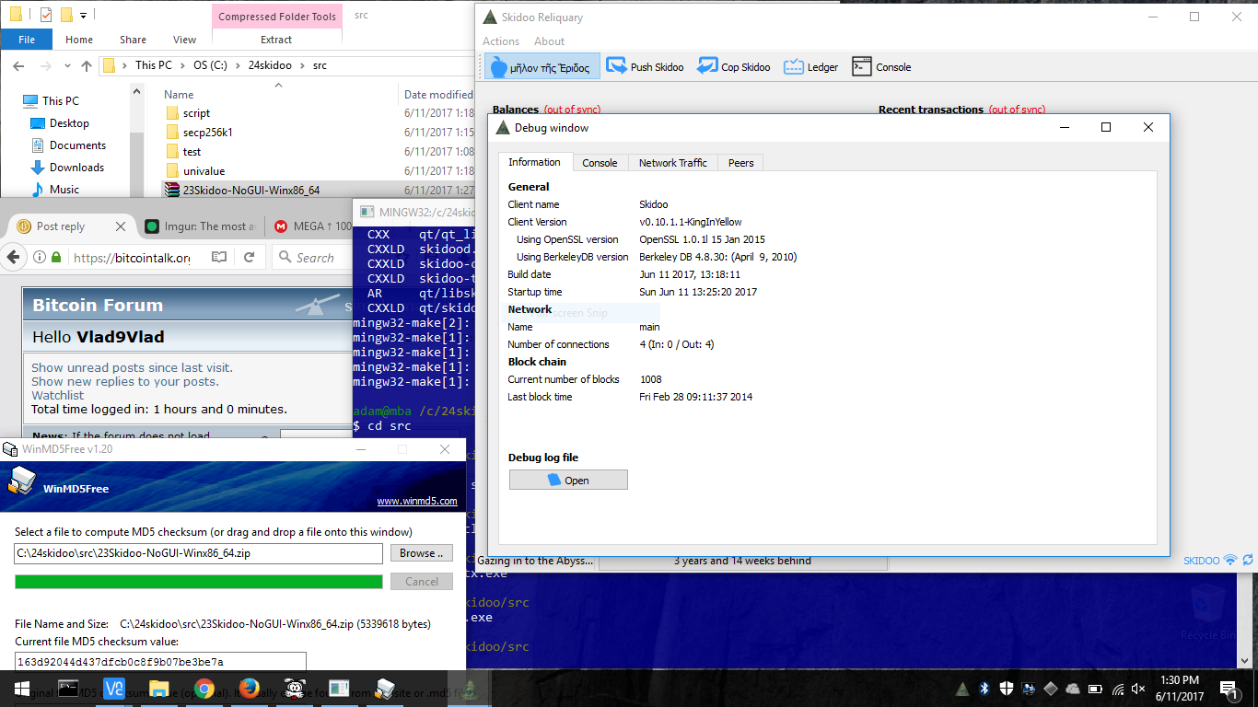Image resolution: width=1258 pixels, height=707 pixels.
Task: Close the Post reply browser tab
Action: [121, 226]
